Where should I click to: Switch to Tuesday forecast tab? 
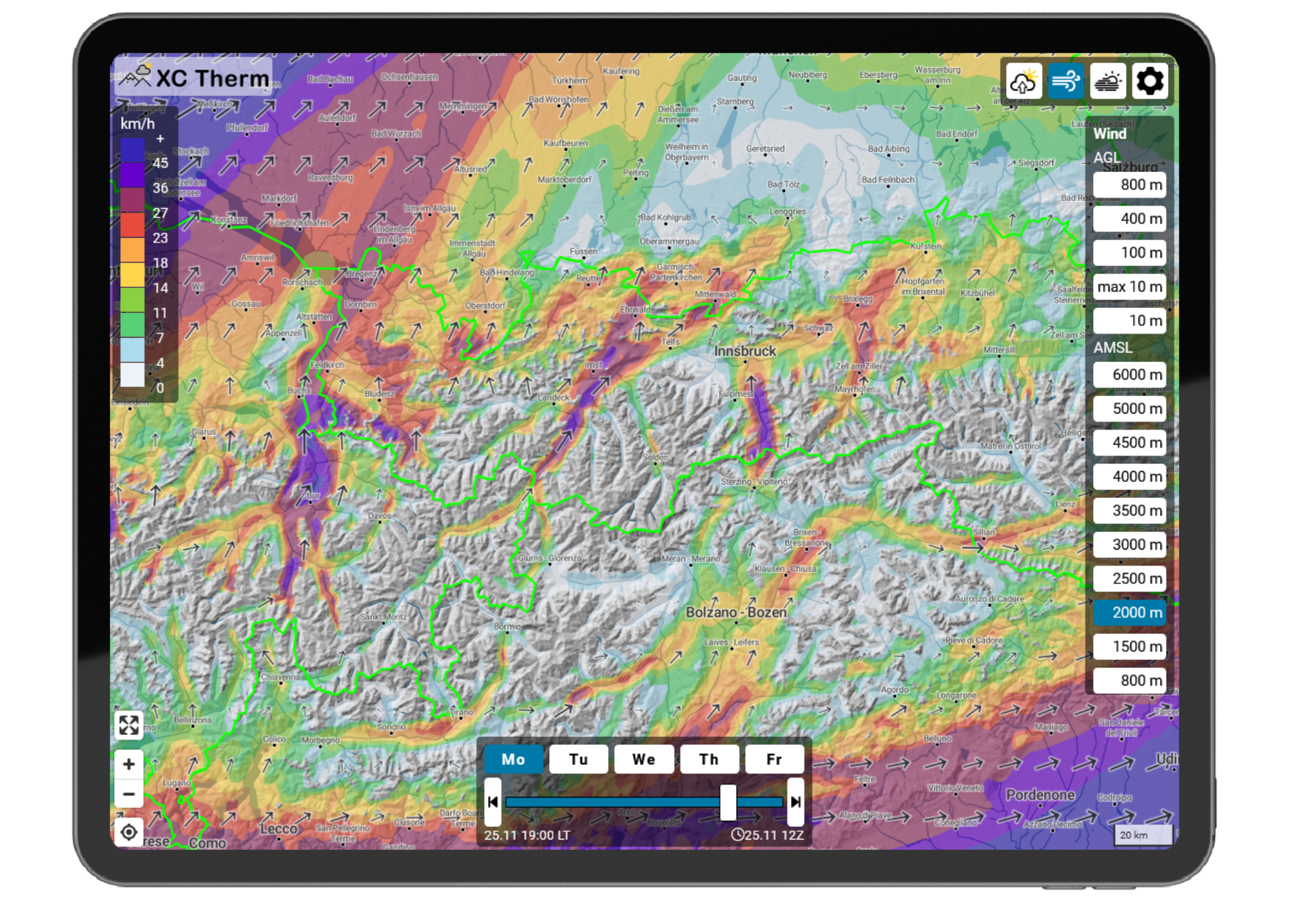tap(579, 759)
